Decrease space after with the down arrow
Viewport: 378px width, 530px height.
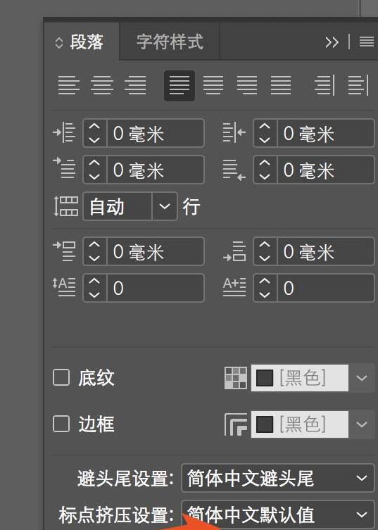(265, 258)
